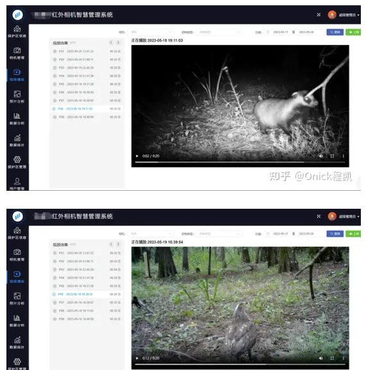The width and height of the screenshot is (366, 370).
Task: Select P09 video row in bottom screenshot list
Action: pyautogui.click(x=87, y=319)
